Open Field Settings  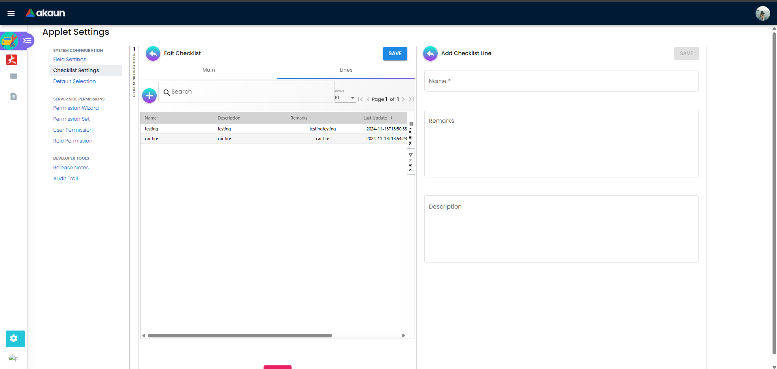point(70,60)
